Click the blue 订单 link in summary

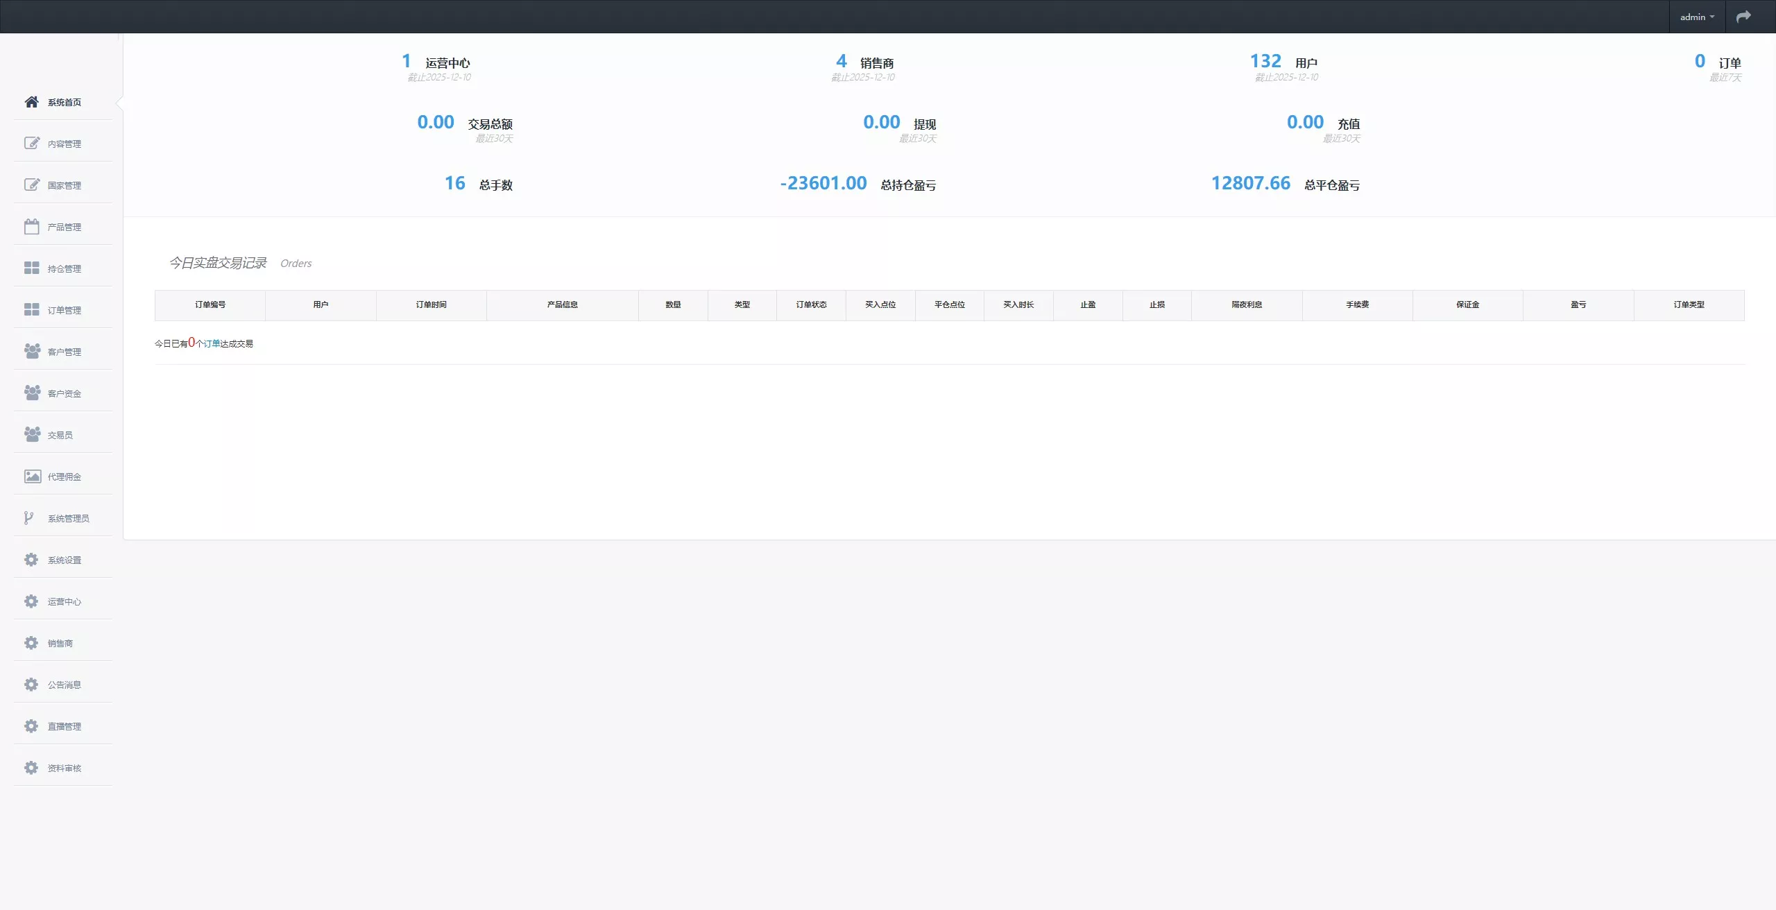[212, 343]
